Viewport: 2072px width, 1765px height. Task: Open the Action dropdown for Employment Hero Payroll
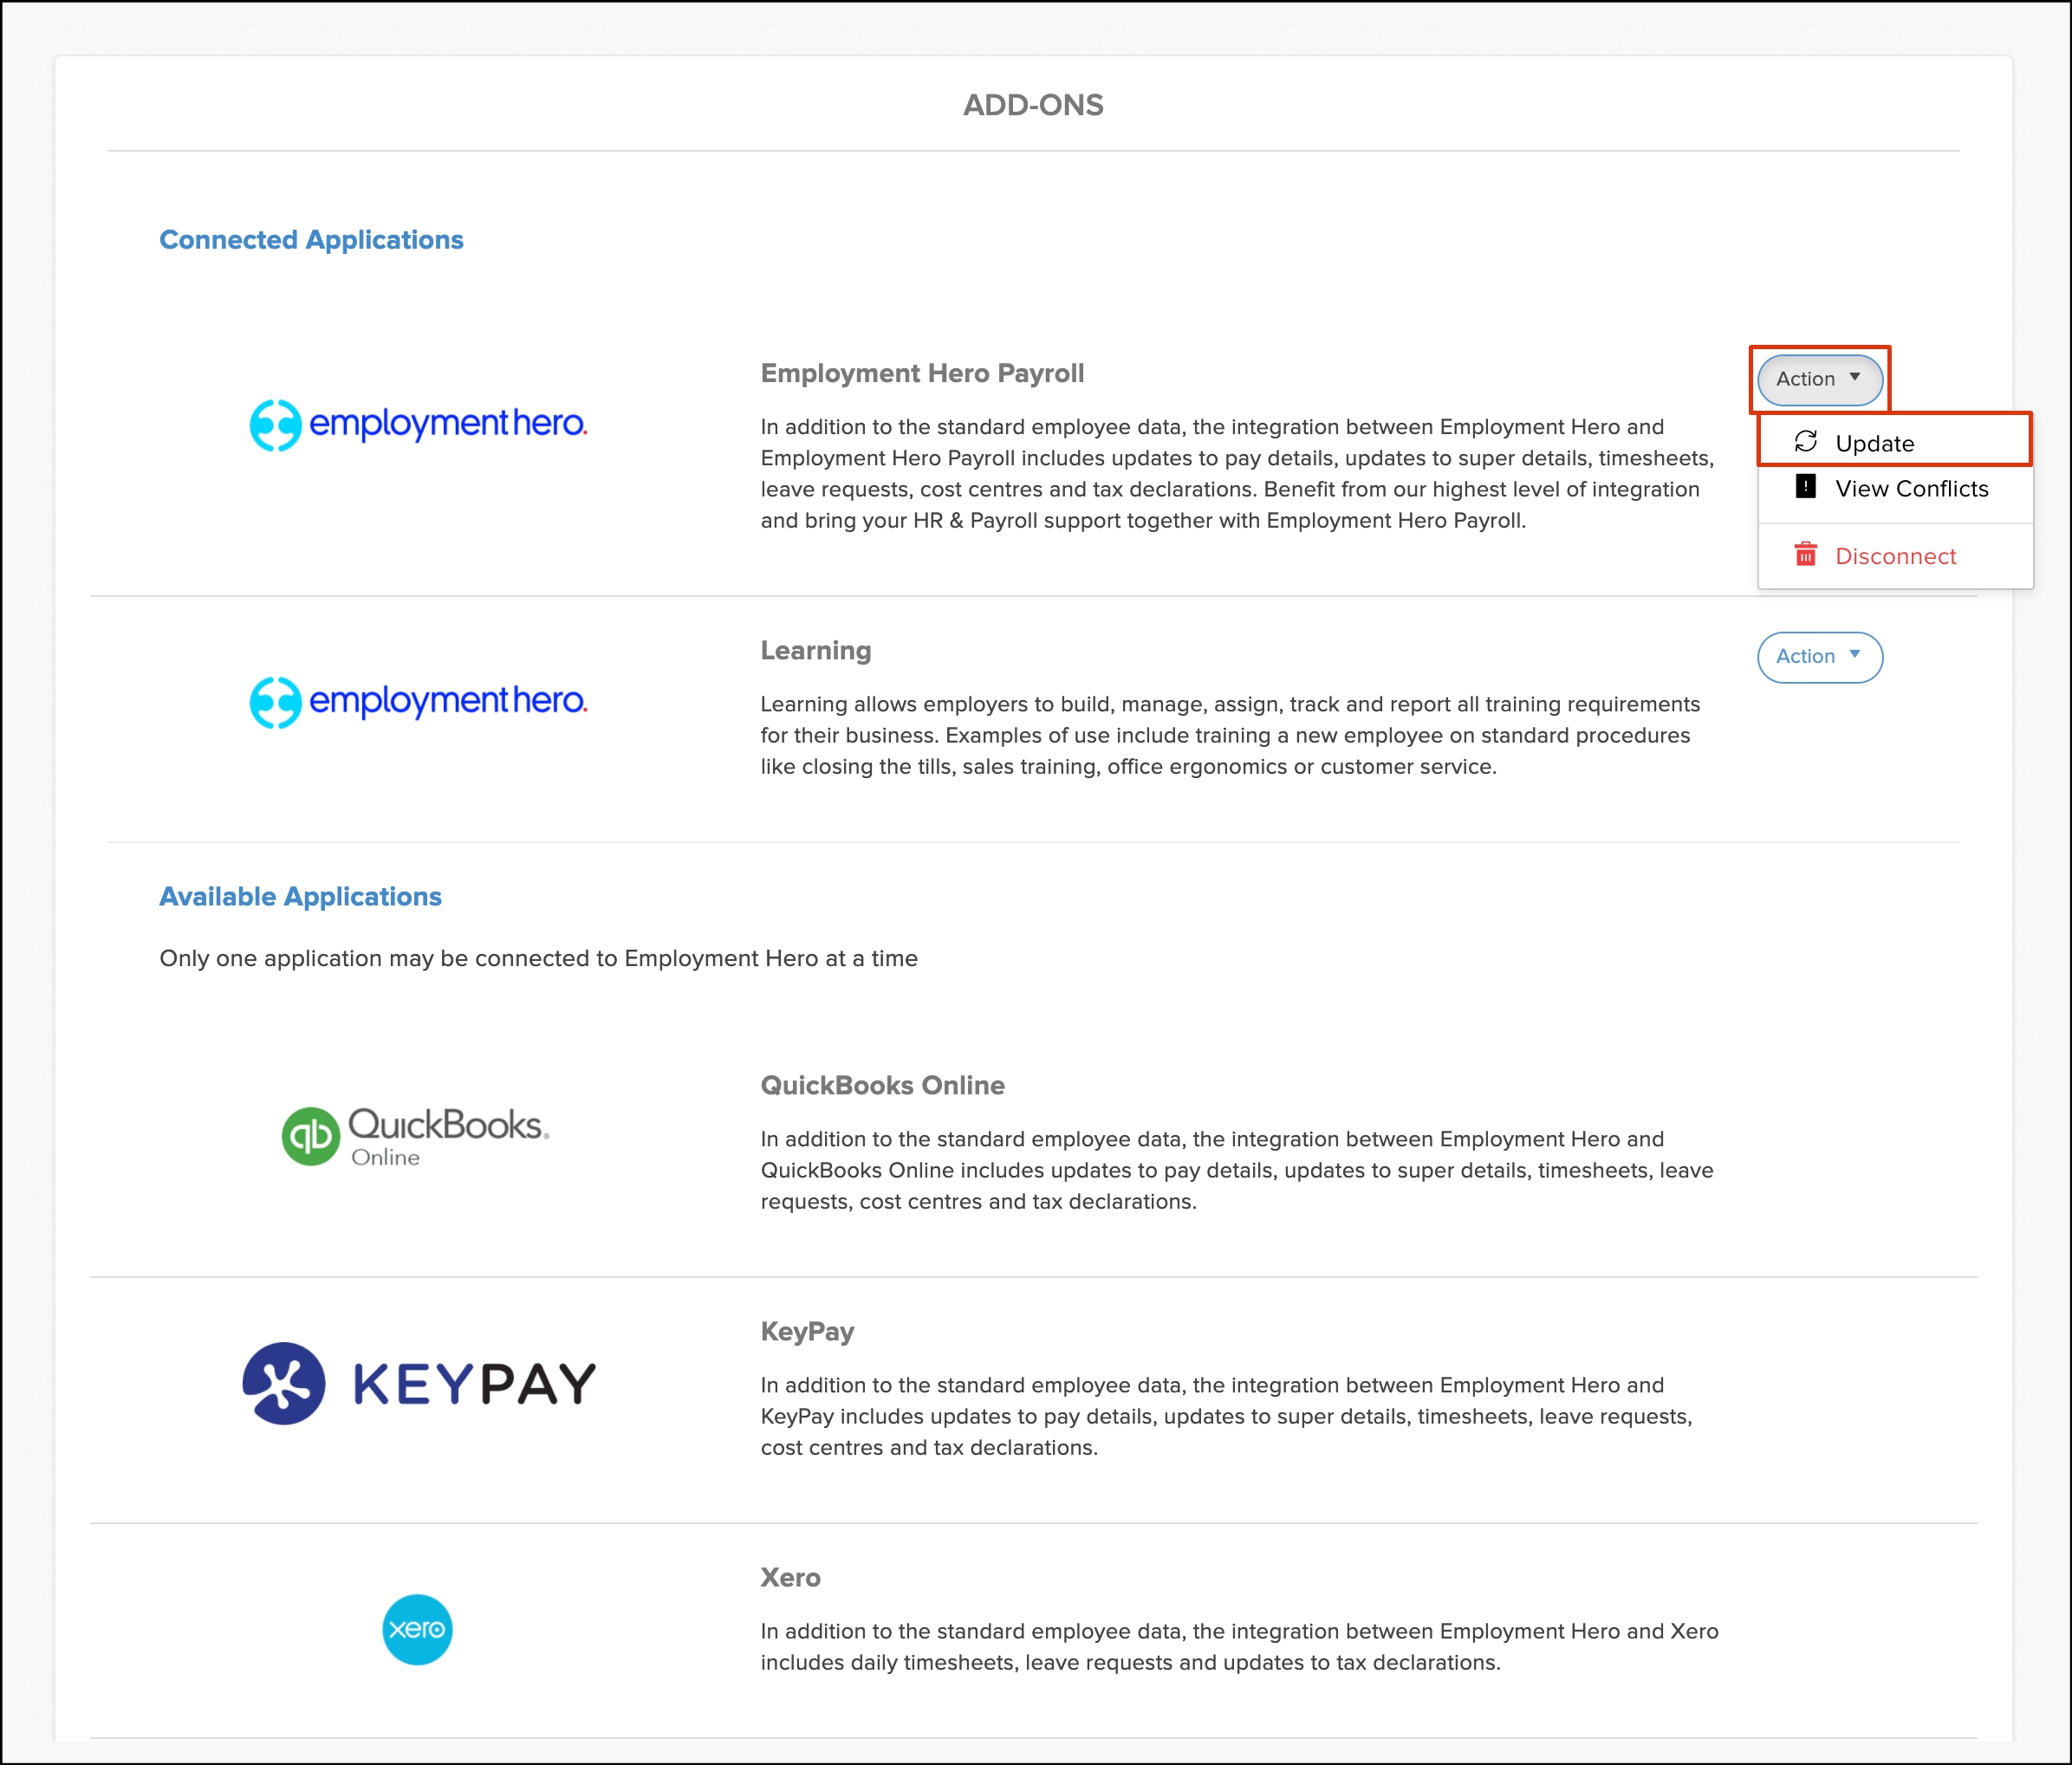(1819, 379)
